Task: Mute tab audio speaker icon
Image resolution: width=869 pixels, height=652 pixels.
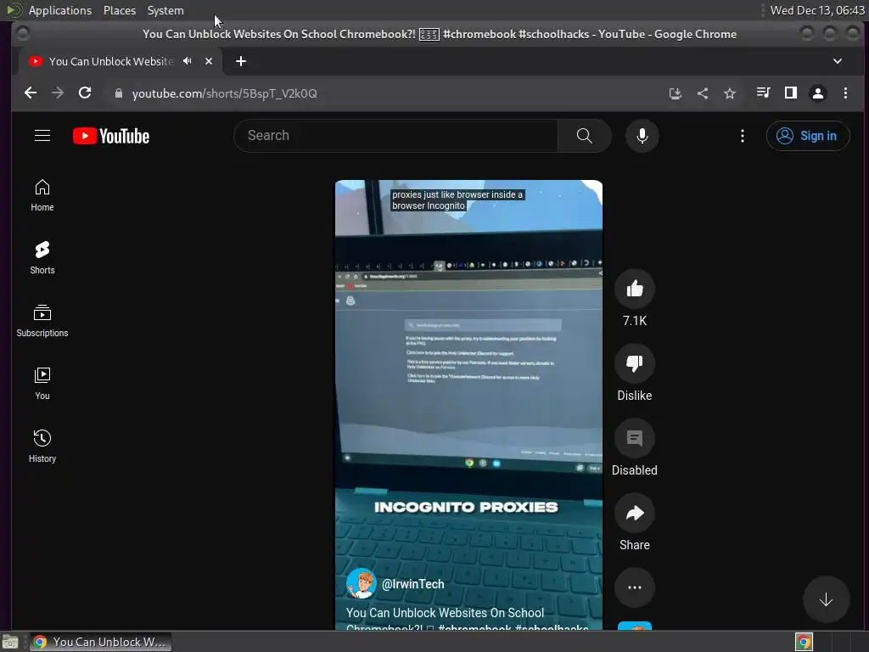Action: 188,61
